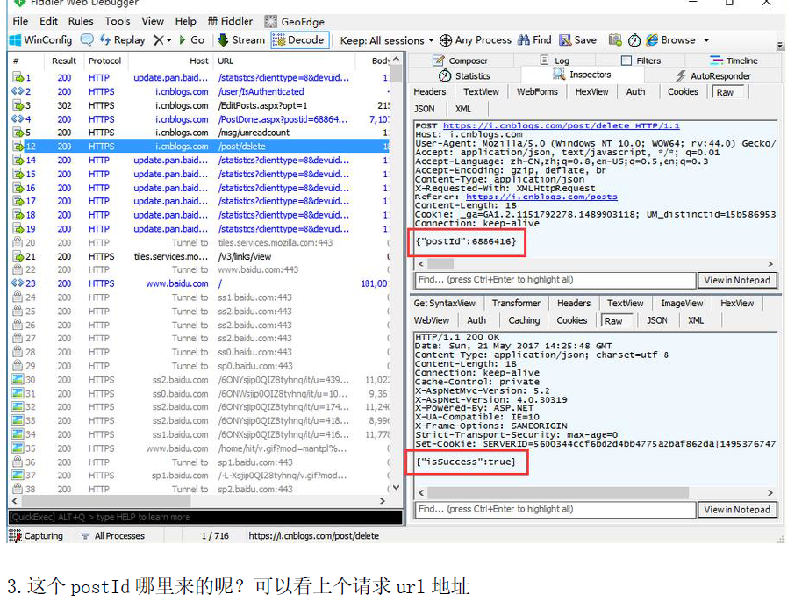This screenshot has height=609, width=809.
Task: Open the Tools menu
Action: click(118, 21)
